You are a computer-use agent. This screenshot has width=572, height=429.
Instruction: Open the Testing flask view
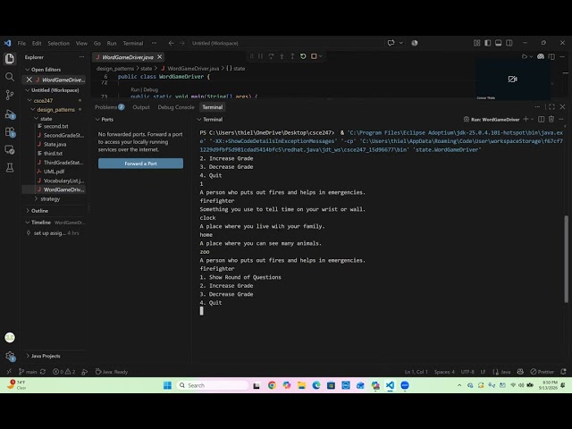pyautogui.click(x=10, y=168)
